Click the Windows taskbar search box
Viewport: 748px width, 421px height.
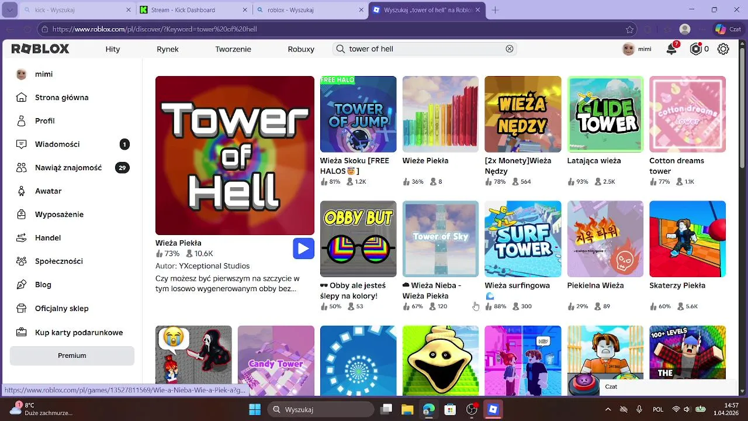coord(320,409)
